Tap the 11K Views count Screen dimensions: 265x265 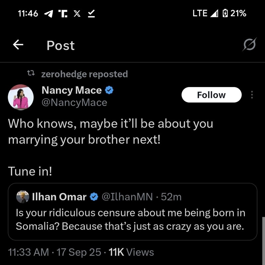(x=131, y=252)
